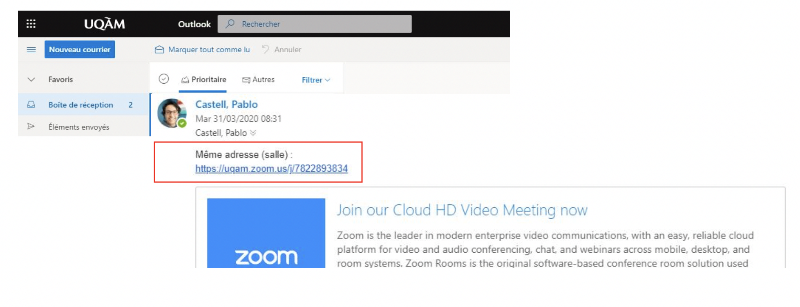Viewport: 800px width, 307px height.
Task: Click the Autres envelope icon
Action: click(x=246, y=80)
